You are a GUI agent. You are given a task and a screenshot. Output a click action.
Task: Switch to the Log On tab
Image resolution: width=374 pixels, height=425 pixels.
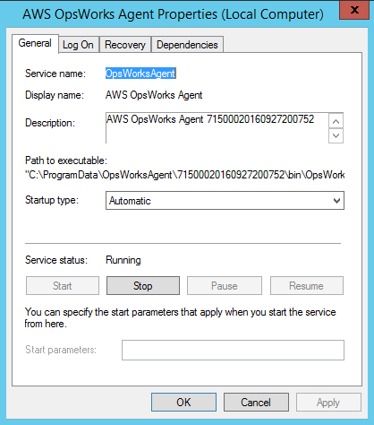(x=79, y=45)
